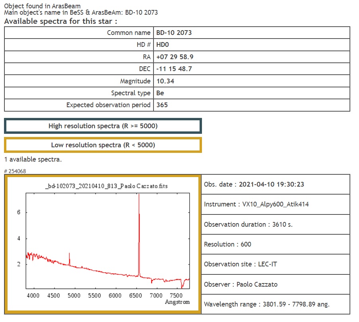Select the Instrument VX10_Alpy600_Atik414 cell
Viewport: 359px width, 322px height.
coord(256,204)
